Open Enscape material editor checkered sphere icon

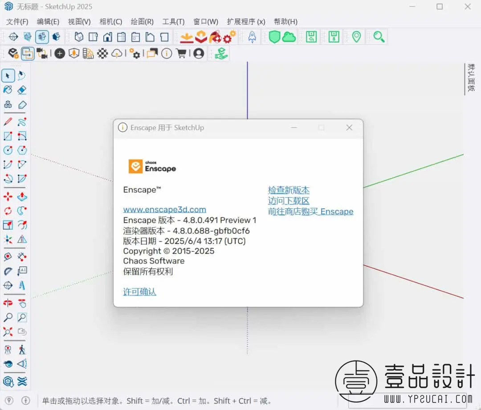[x=102, y=54]
